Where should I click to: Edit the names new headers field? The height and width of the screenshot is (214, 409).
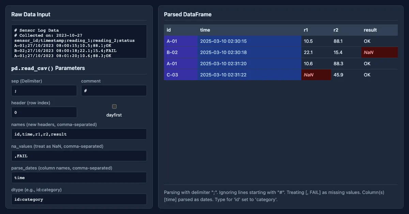click(x=79, y=134)
